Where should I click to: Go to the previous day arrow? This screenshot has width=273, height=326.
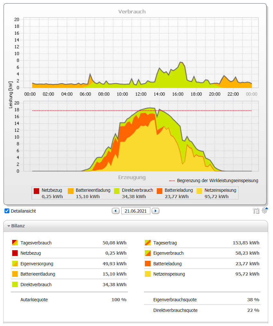(116, 211)
